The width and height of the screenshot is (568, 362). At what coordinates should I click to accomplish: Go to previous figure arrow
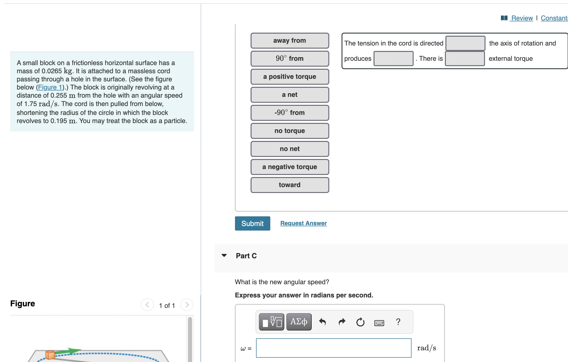(147, 305)
